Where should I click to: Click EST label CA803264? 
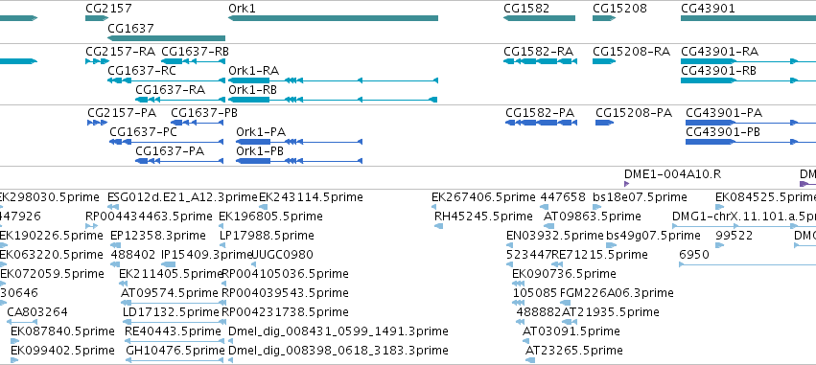[x=37, y=312]
